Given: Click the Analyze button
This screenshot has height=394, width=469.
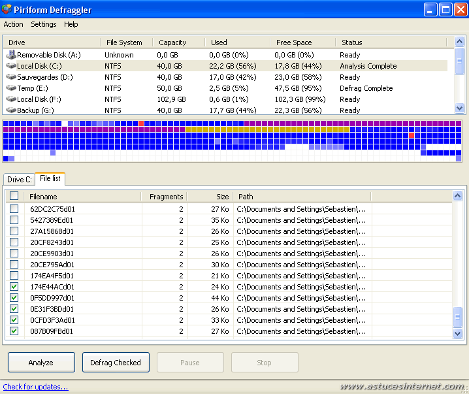Looking at the screenshot, I should coord(41,362).
